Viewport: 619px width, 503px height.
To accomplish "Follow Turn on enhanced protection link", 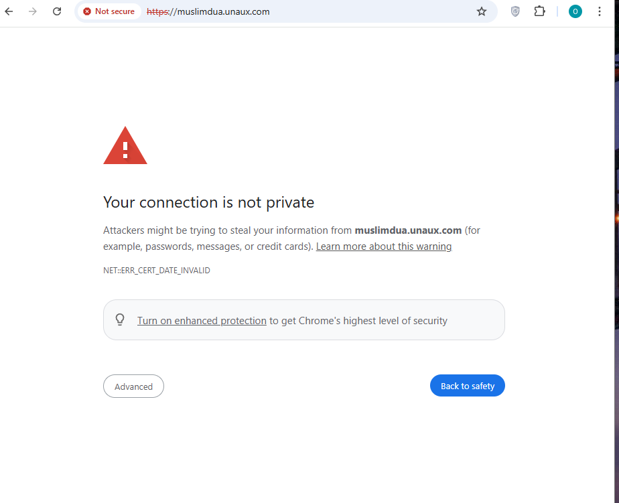I will click(x=202, y=321).
